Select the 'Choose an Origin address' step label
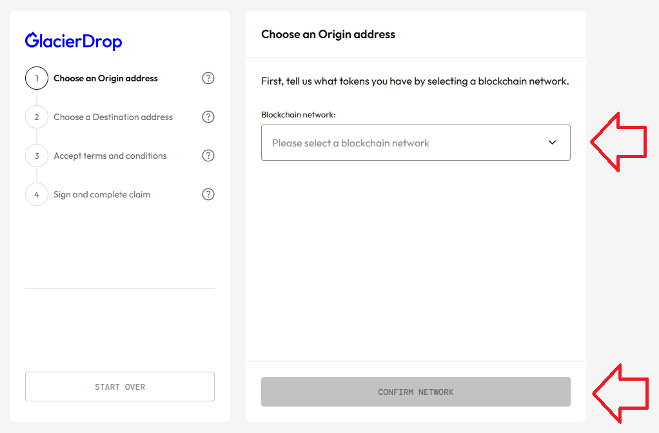Screen dimensions: 659x433 (x=106, y=78)
